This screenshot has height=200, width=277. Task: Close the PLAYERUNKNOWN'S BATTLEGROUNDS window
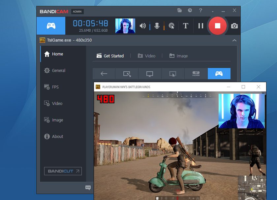point(259,87)
